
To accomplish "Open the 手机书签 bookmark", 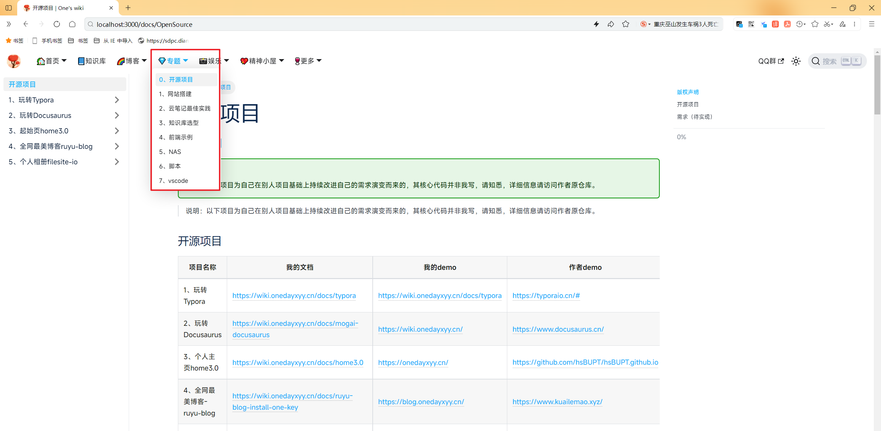I will point(47,41).
